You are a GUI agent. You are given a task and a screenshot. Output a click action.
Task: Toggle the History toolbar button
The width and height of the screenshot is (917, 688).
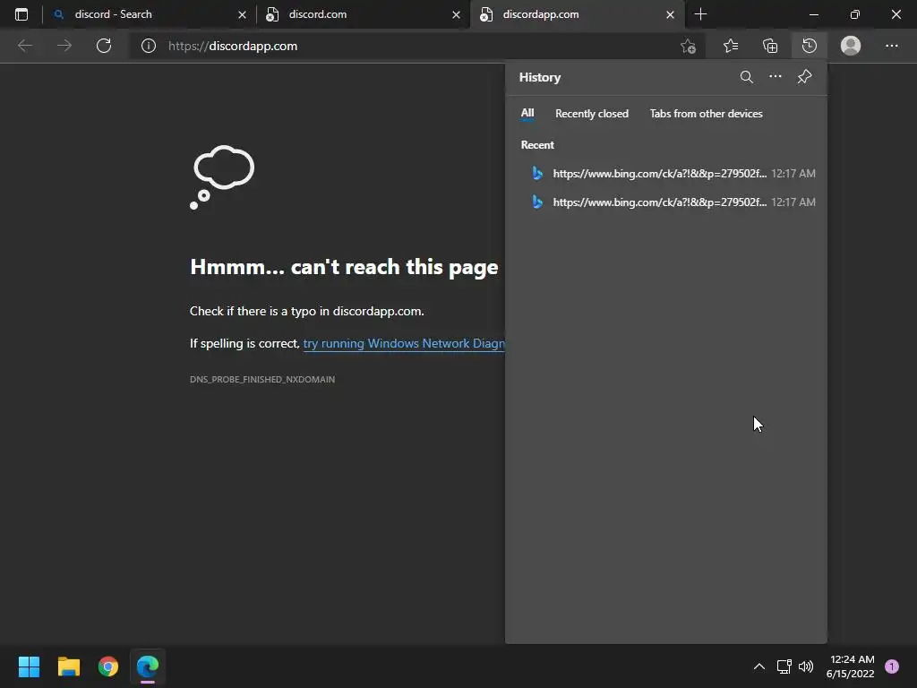pyautogui.click(x=810, y=46)
